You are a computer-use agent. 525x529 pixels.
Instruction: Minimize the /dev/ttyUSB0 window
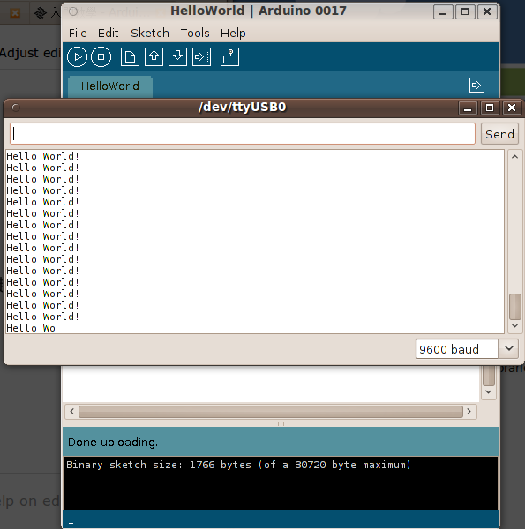(468, 108)
